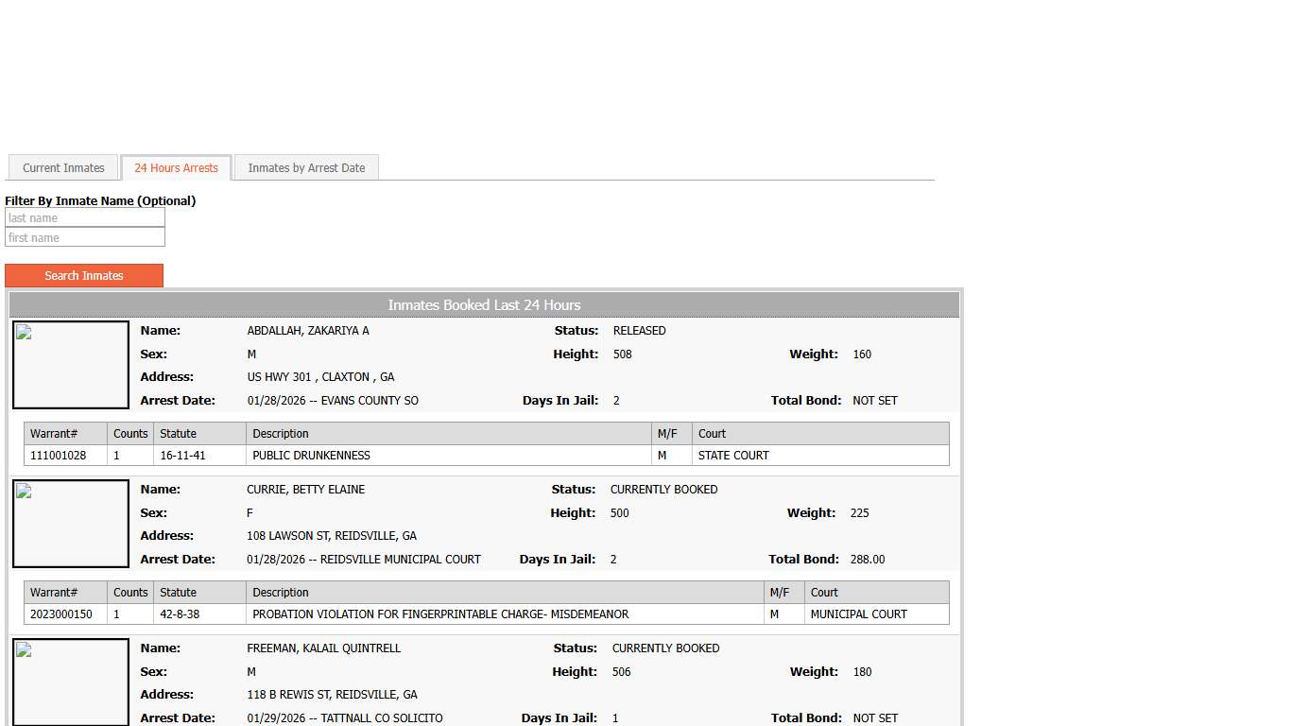Select the MUNICIPAL COURT cell
The image size is (1291, 726).
(858, 614)
